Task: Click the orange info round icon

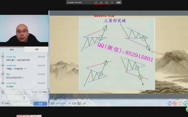Action: tap(180, 103)
